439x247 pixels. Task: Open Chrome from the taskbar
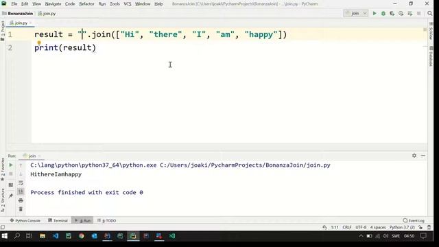(82, 236)
